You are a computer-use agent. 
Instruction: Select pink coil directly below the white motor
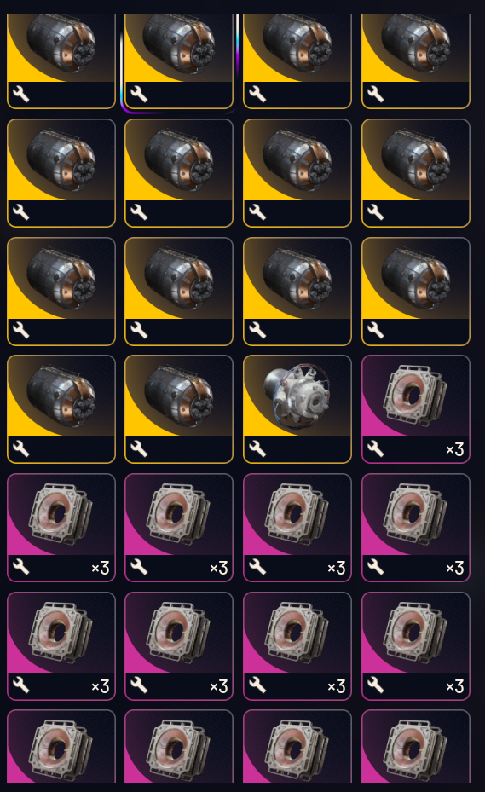click(x=297, y=528)
